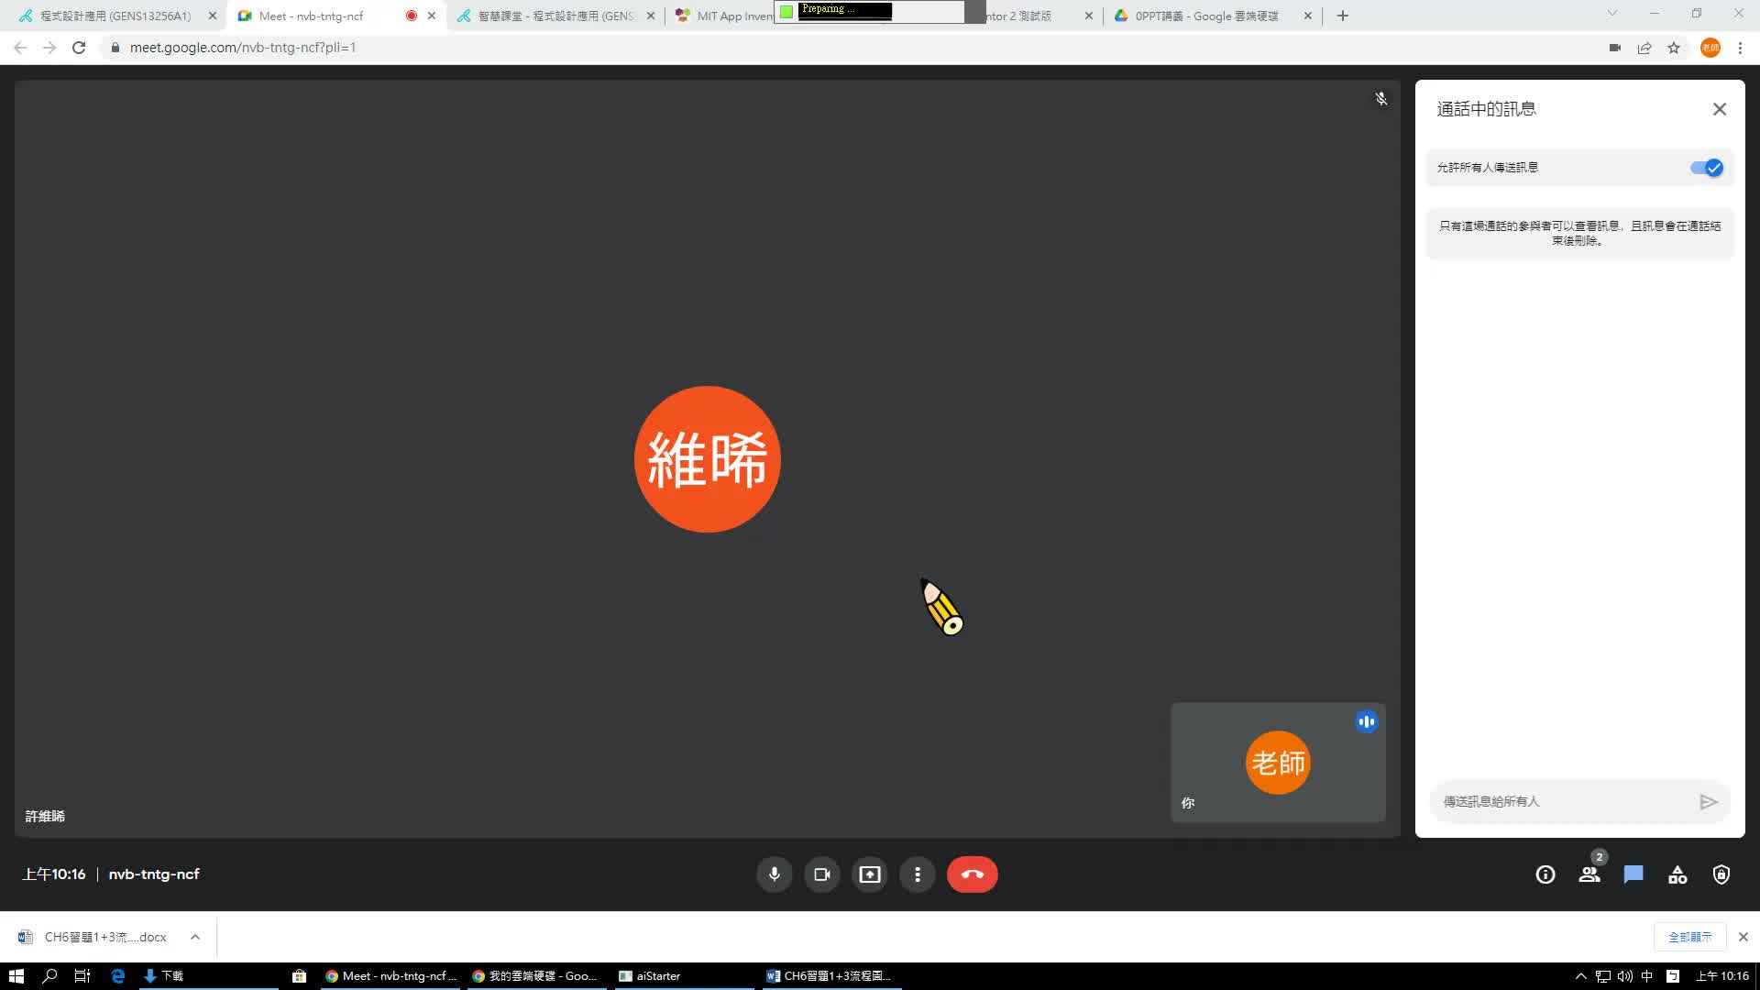Bookmark this page with the star
The height and width of the screenshot is (990, 1760).
click(x=1674, y=48)
